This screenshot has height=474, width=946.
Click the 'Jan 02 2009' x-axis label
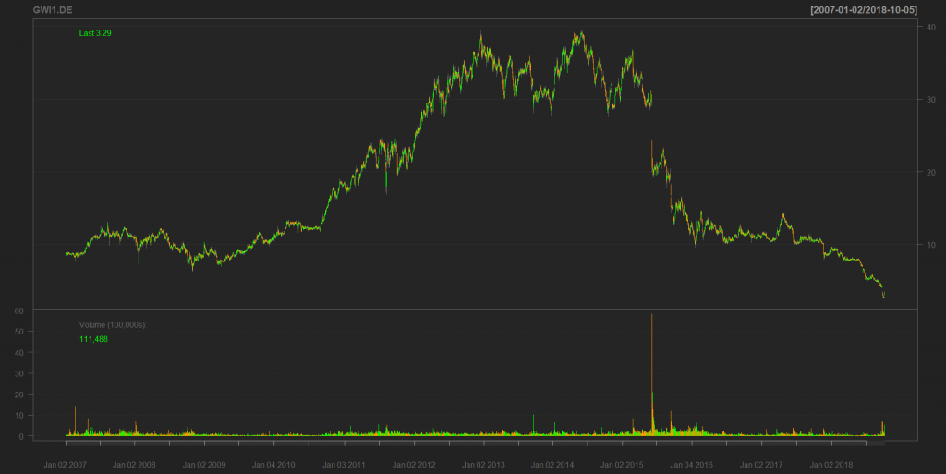pyautogui.click(x=205, y=465)
